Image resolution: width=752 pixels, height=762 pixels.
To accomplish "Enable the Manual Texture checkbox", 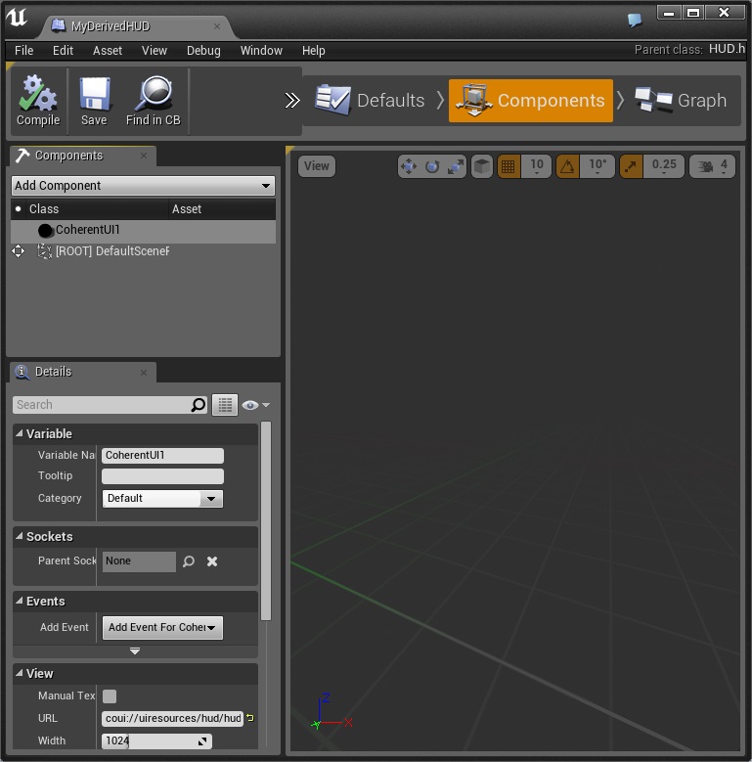I will (x=110, y=696).
